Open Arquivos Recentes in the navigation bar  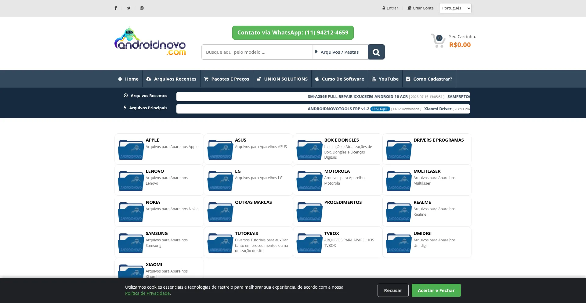[171, 79]
